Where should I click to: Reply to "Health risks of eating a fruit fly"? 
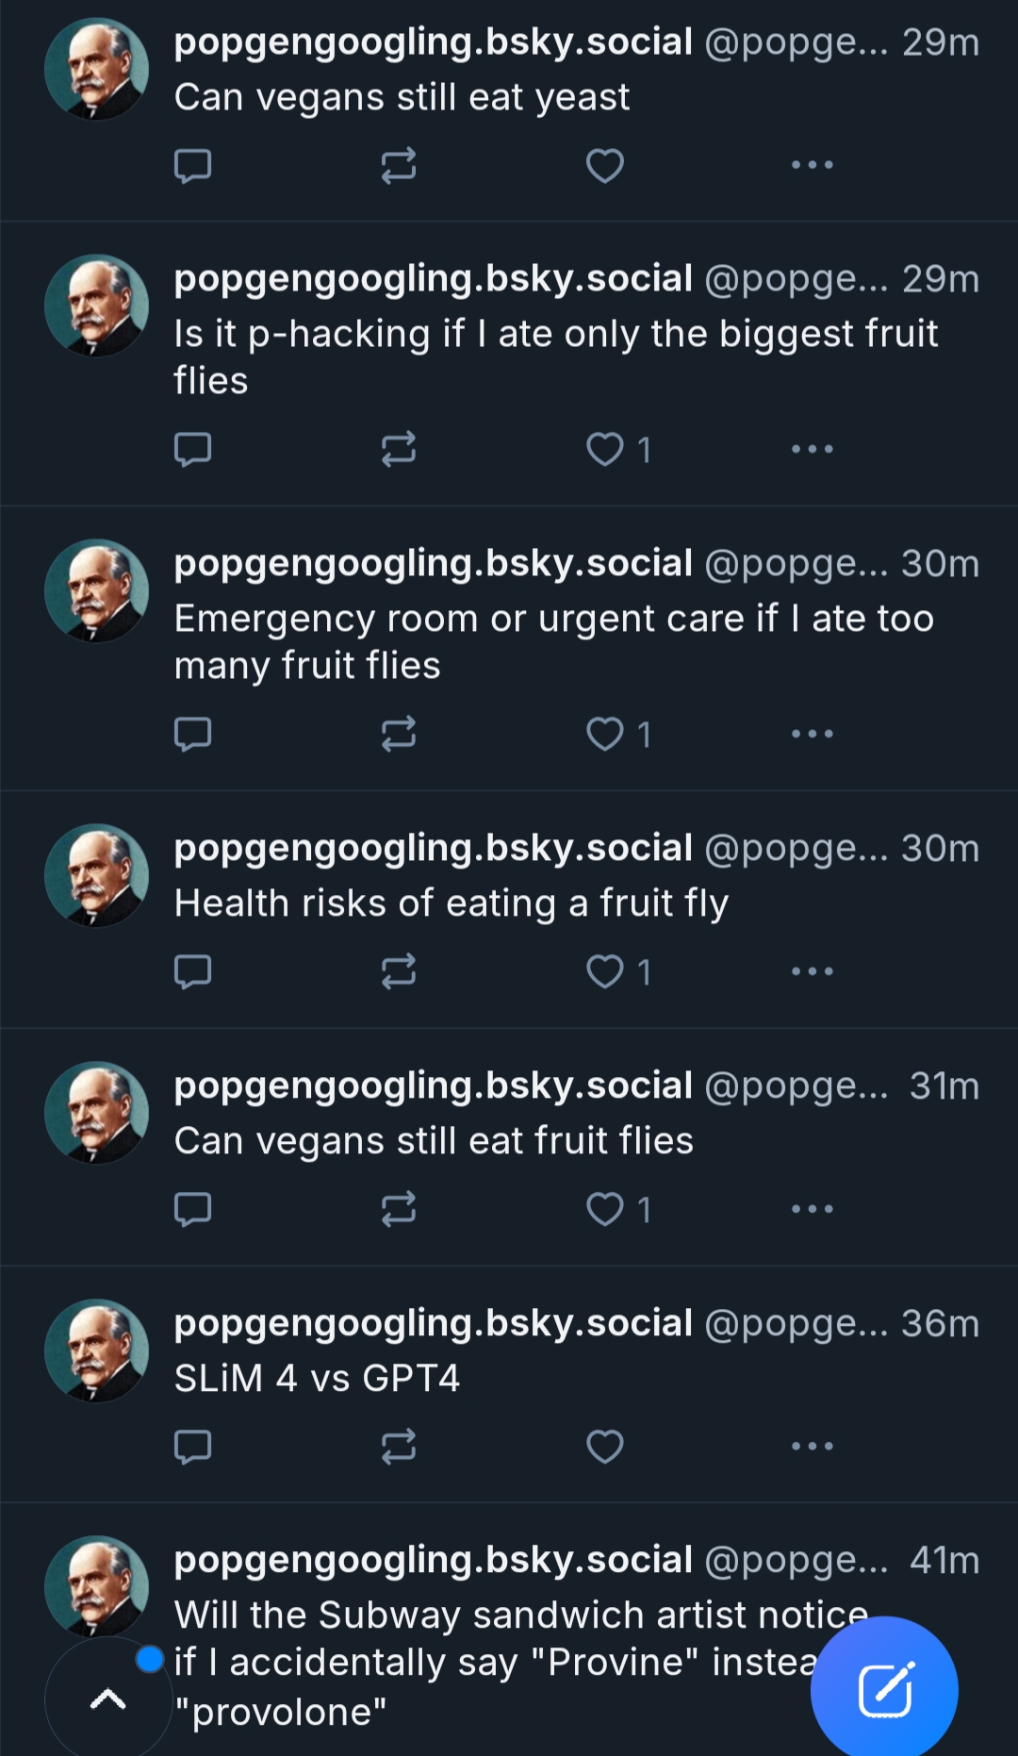(192, 971)
